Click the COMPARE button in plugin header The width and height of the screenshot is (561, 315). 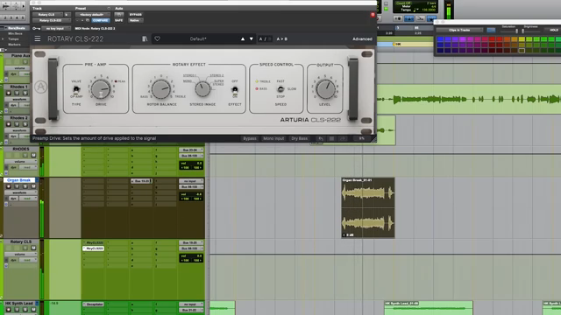101,20
